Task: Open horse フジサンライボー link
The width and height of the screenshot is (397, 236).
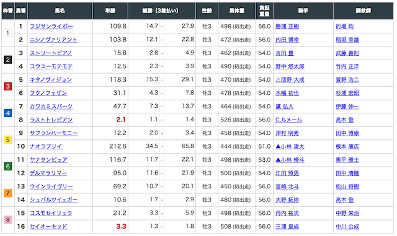Action: click(x=51, y=26)
